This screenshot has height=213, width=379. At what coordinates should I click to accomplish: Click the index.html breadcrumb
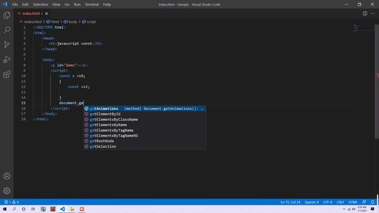[x=31, y=22]
